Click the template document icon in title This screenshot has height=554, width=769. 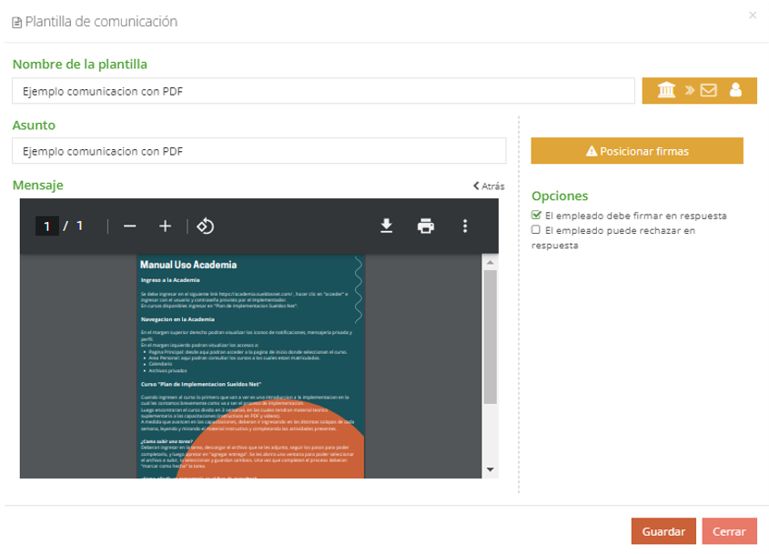[17, 23]
